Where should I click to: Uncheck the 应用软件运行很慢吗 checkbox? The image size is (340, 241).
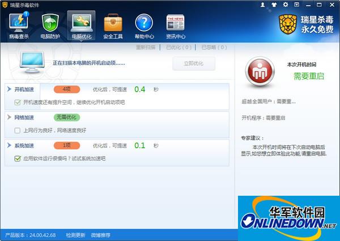coord(17,159)
